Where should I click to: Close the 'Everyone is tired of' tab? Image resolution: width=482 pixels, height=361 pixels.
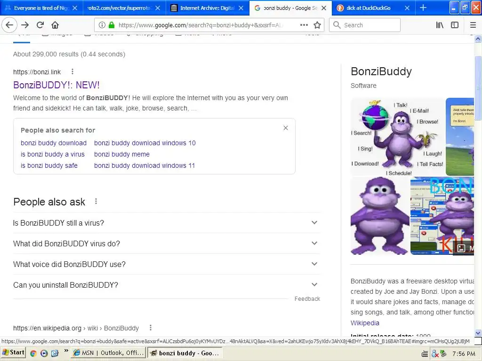click(x=75, y=8)
